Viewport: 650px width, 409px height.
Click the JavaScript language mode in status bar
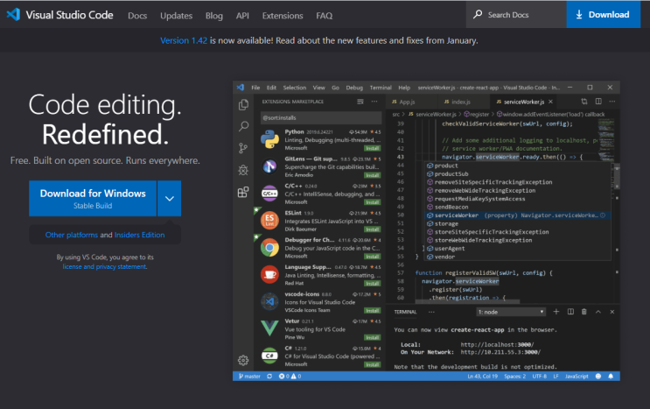(577, 377)
